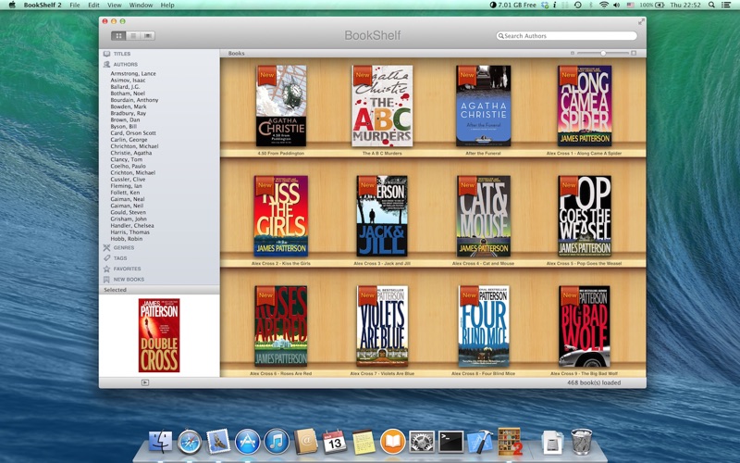Screen dimensions: 740x463
Task: Open the BookShelf 2 icon in the Dock
Action: [x=510, y=442]
